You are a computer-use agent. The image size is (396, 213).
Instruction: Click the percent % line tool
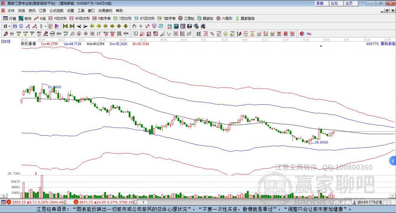point(212,34)
